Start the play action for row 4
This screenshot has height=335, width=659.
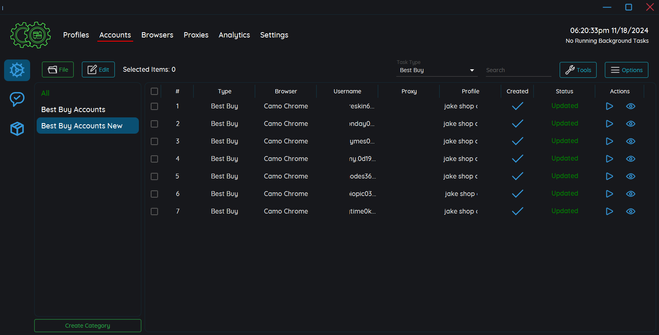coord(609,159)
